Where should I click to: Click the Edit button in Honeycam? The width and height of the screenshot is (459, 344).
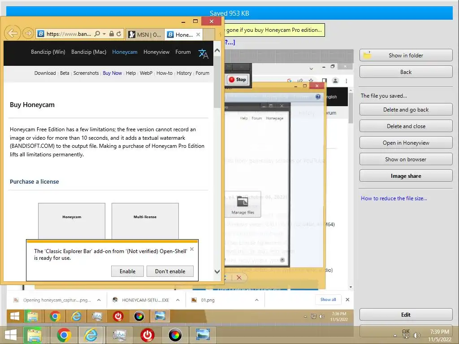pos(406,315)
